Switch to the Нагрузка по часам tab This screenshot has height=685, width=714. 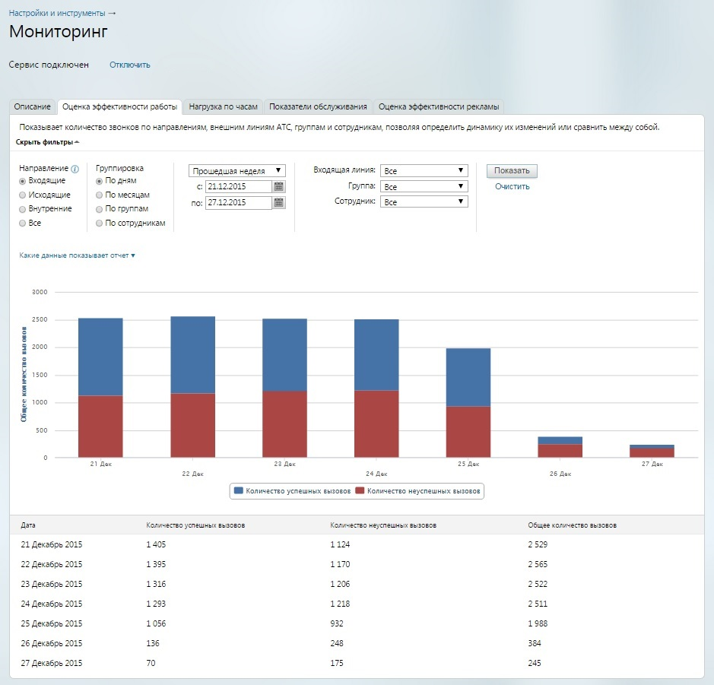224,106
